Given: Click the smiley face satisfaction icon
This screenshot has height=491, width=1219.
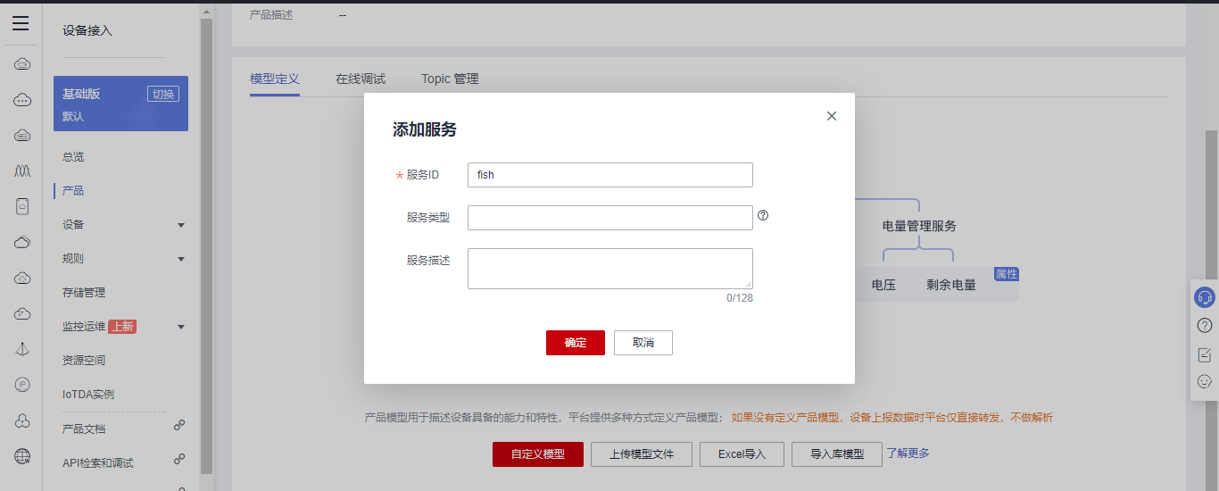Looking at the screenshot, I should [1205, 381].
